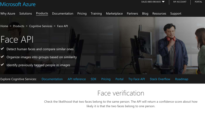Click Face API in the breadcrumb
Image resolution: width=205 pixels, height=117 pixels.
coord(62,26)
